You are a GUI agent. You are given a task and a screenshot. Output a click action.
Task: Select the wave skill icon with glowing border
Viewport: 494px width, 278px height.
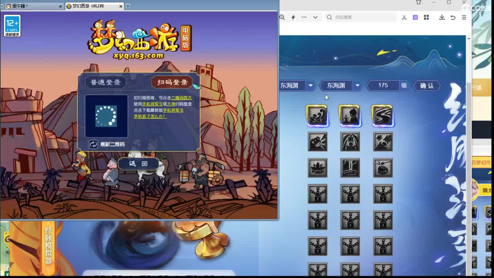[317, 115]
